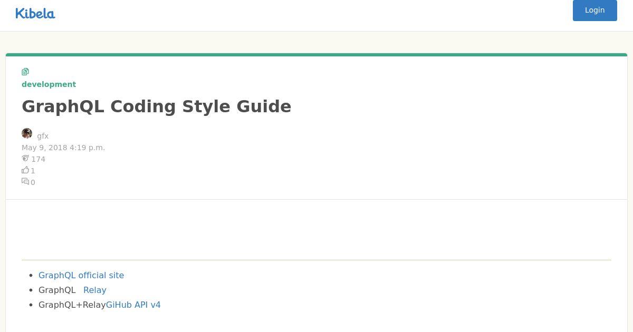Select the view count 174

pos(38,159)
